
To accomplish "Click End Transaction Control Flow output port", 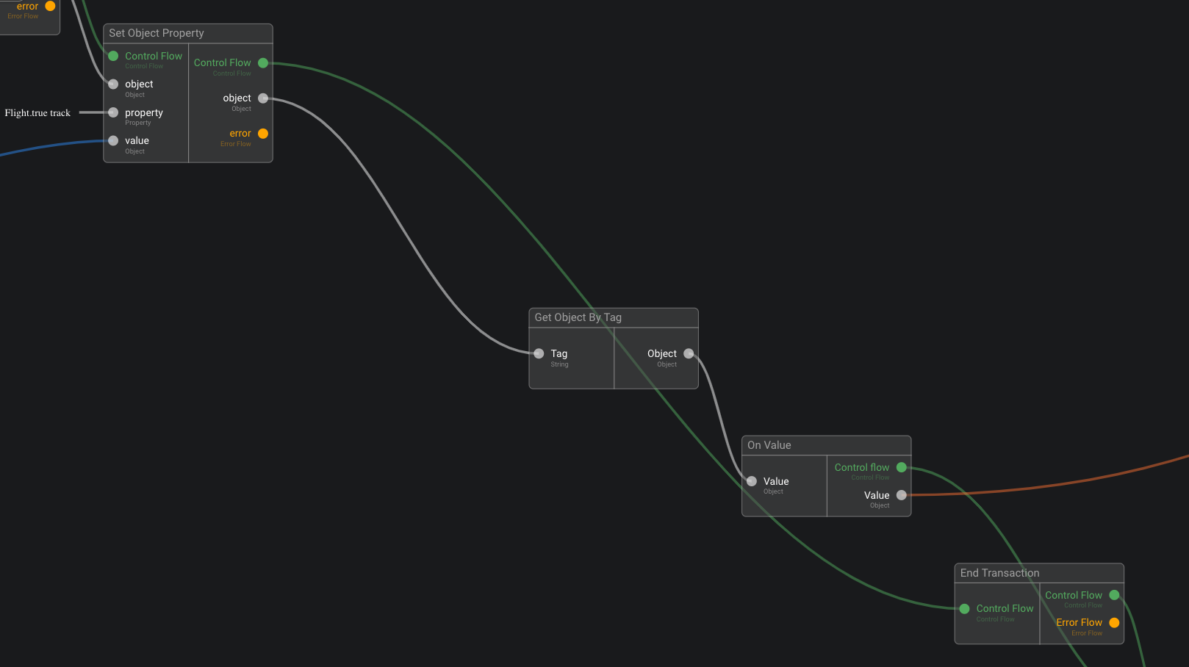I will 1114,595.
